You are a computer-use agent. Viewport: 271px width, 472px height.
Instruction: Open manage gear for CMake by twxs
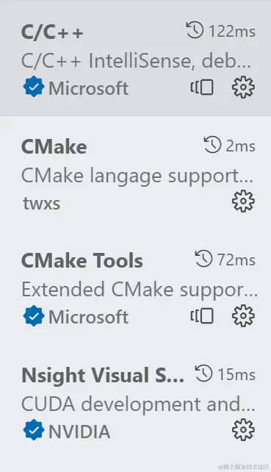(243, 201)
